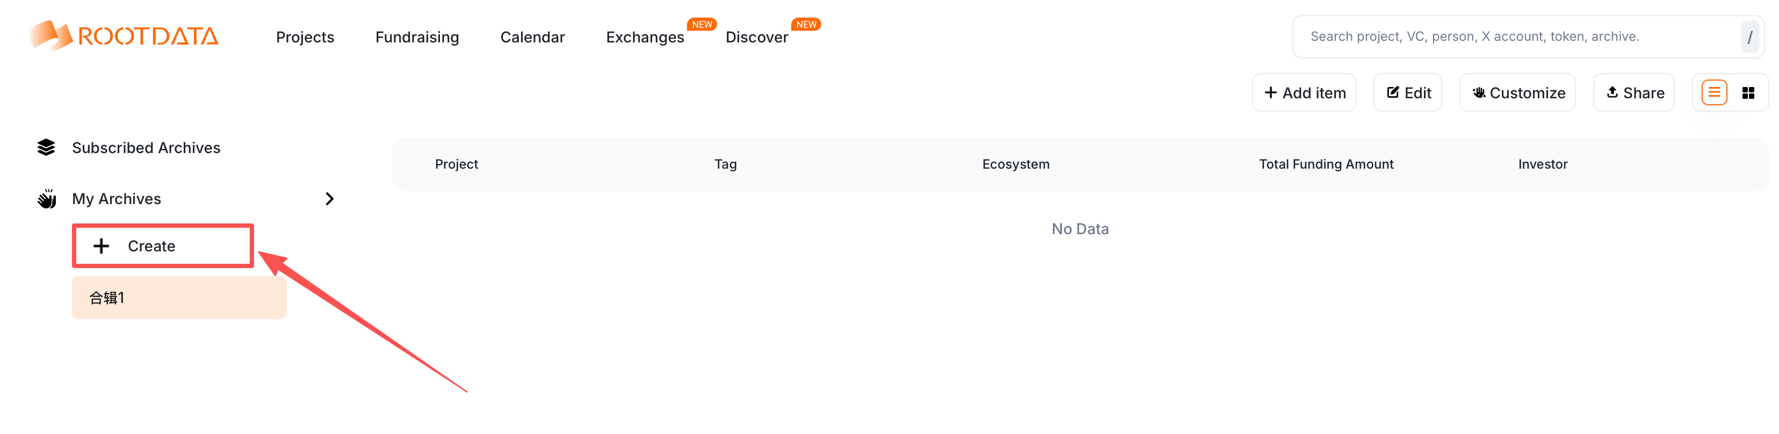Focus the project search field
Image resolution: width=1779 pixels, height=434 pixels.
(1513, 37)
